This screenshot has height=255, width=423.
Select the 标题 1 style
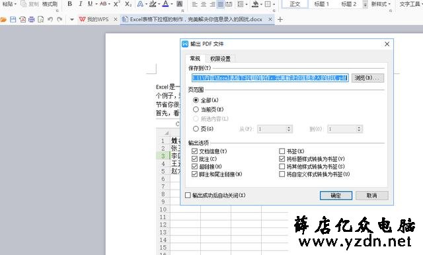click(x=322, y=4)
